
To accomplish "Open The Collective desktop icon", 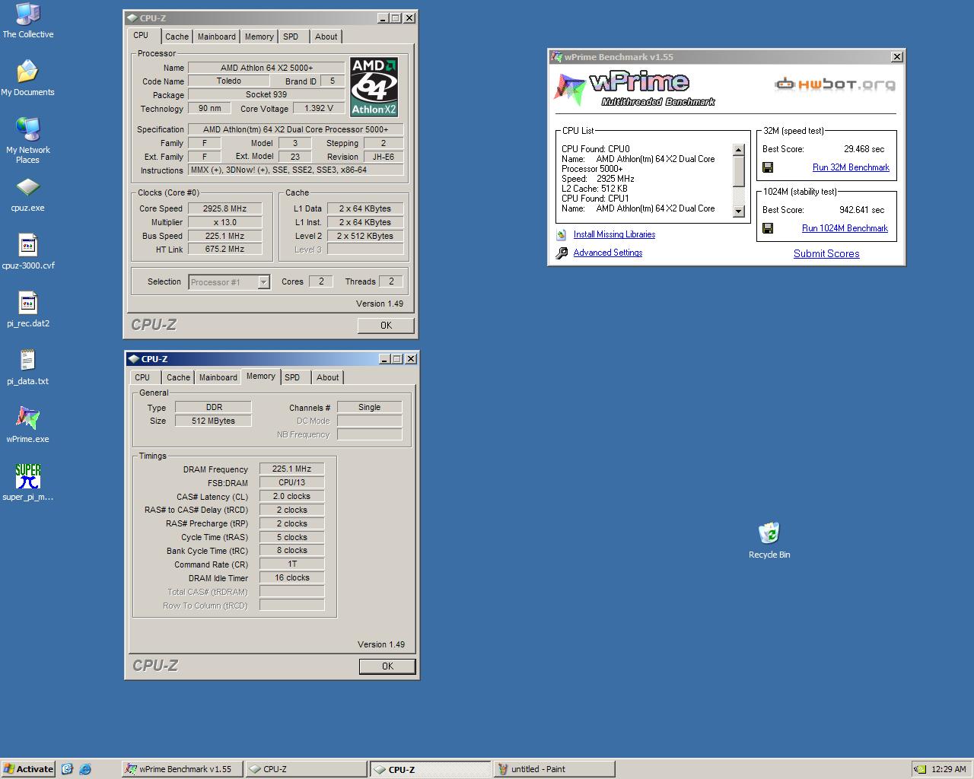I will (28, 21).
